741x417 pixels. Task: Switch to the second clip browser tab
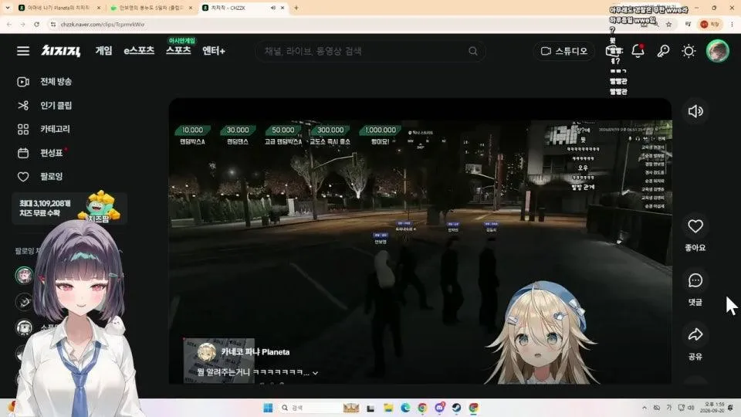[151, 8]
